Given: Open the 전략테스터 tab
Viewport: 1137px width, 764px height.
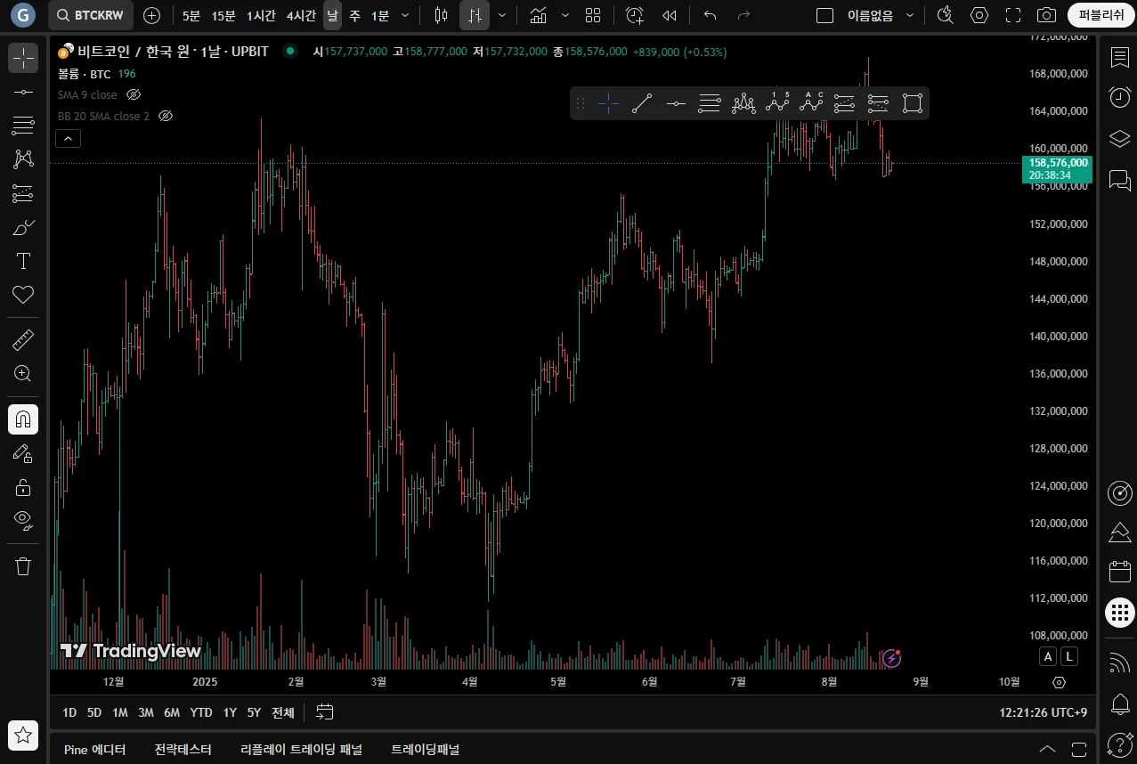Looking at the screenshot, I should (x=183, y=750).
